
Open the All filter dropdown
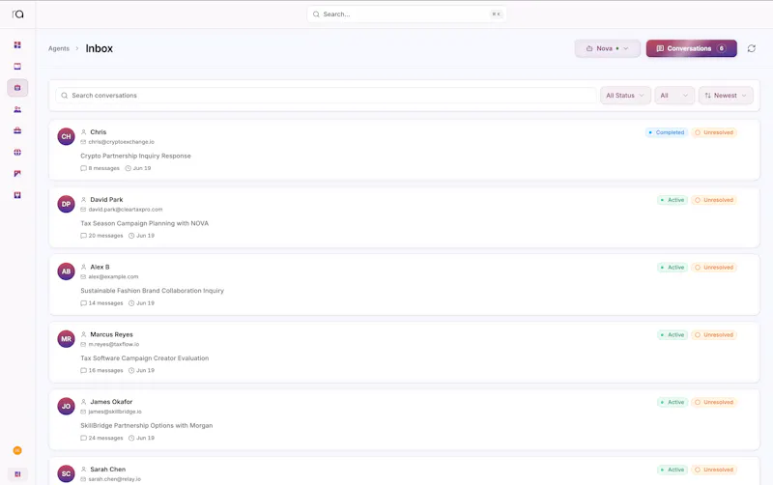pos(674,96)
